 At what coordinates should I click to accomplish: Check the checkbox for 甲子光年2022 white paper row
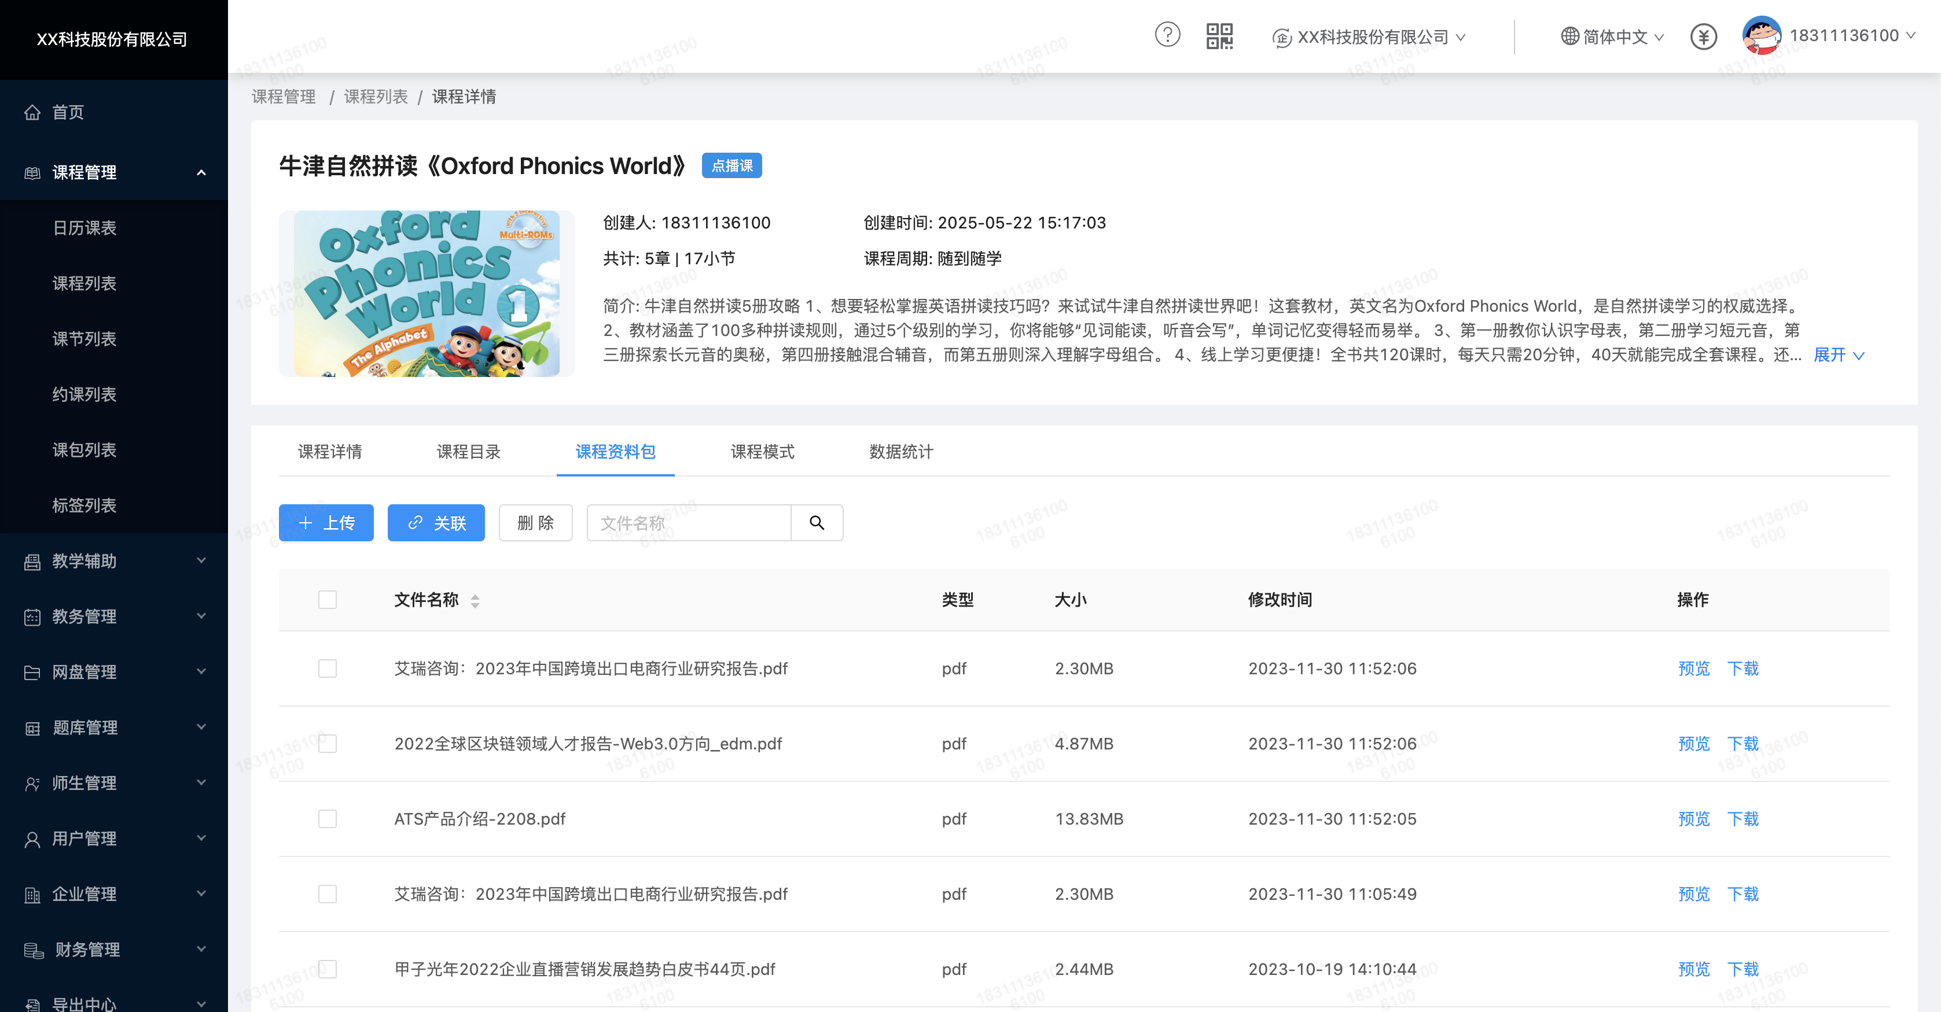(327, 970)
